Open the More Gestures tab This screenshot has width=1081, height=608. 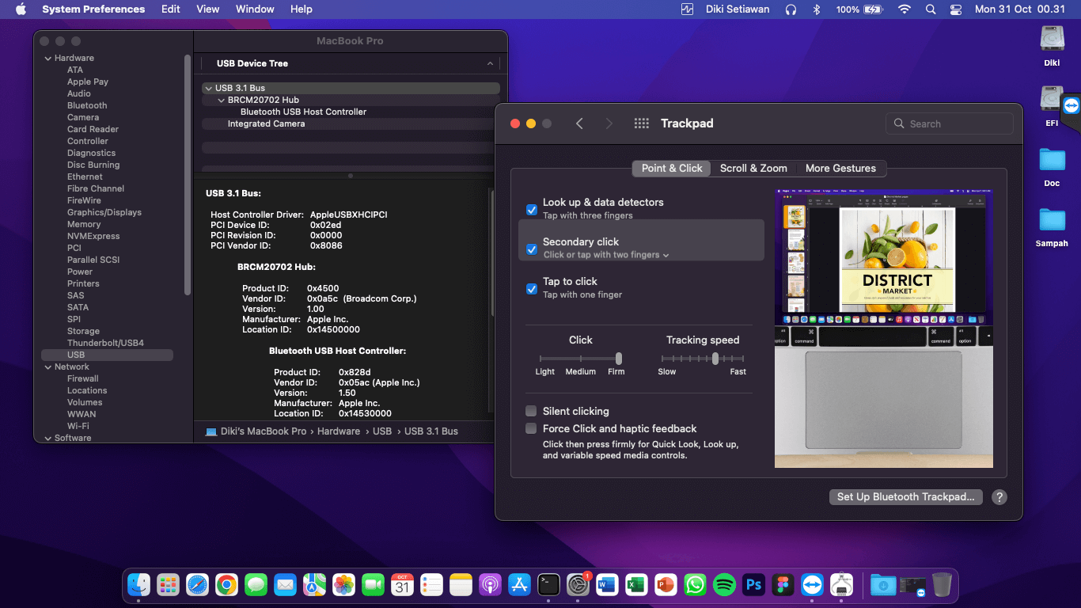point(840,168)
